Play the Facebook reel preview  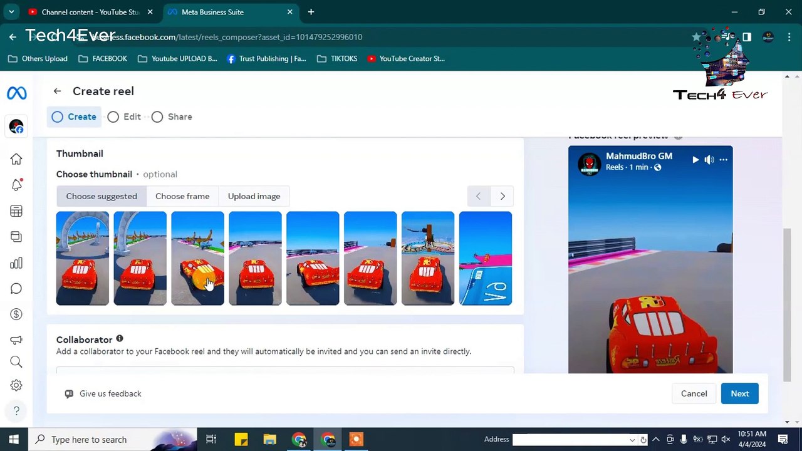695,160
